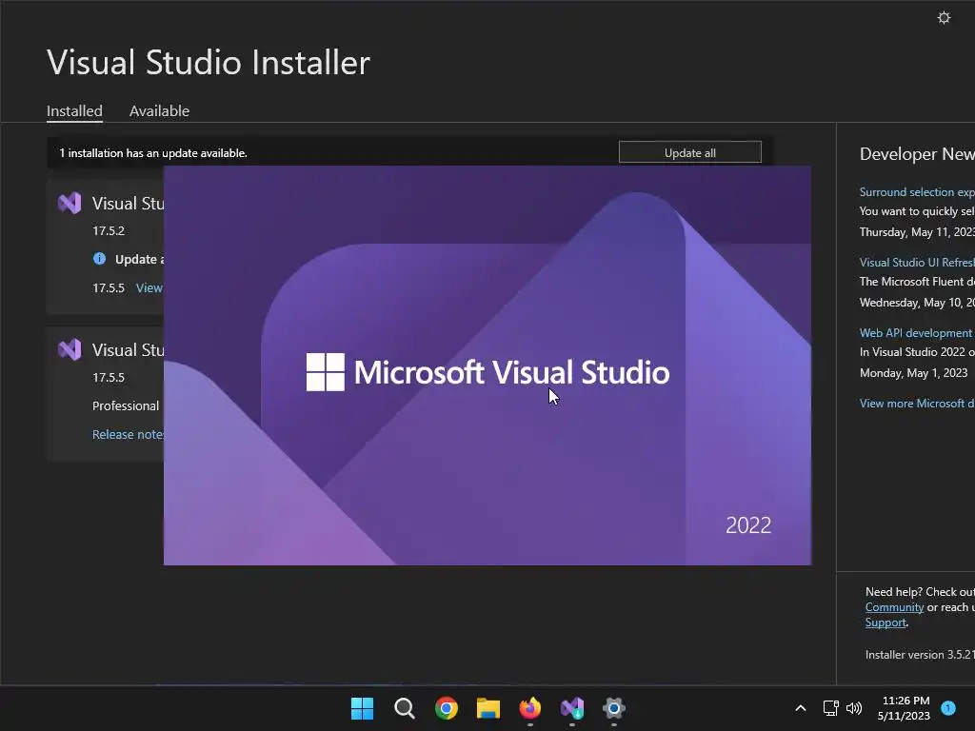This screenshot has width=975, height=731.
Task: Click the Update all button
Action: click(x=689, y=152)
